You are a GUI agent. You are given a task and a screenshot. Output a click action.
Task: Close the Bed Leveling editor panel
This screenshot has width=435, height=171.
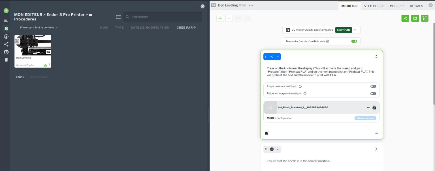click(x=430, y=5)
